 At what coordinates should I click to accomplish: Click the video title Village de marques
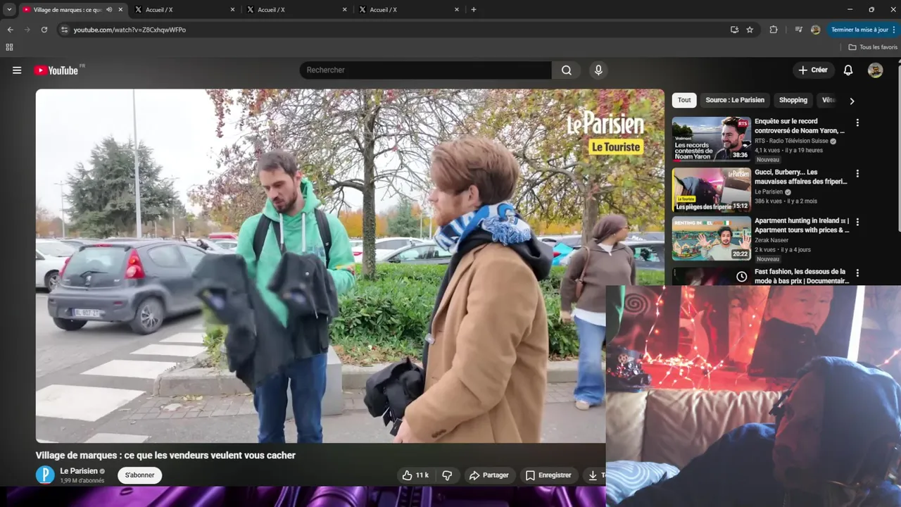click(165, 456)
